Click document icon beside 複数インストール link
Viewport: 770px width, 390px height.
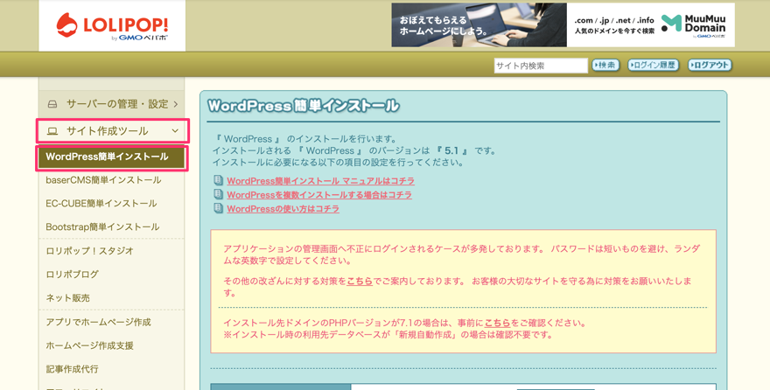[x=219, y=194]
